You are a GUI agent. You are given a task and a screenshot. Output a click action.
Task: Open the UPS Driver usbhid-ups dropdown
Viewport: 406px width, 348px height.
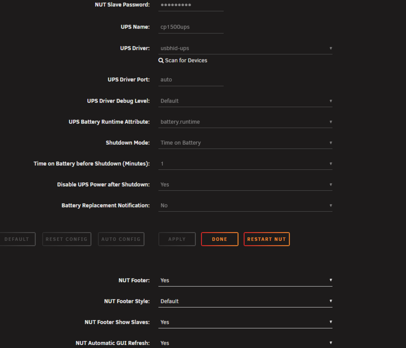pos(245,48)
